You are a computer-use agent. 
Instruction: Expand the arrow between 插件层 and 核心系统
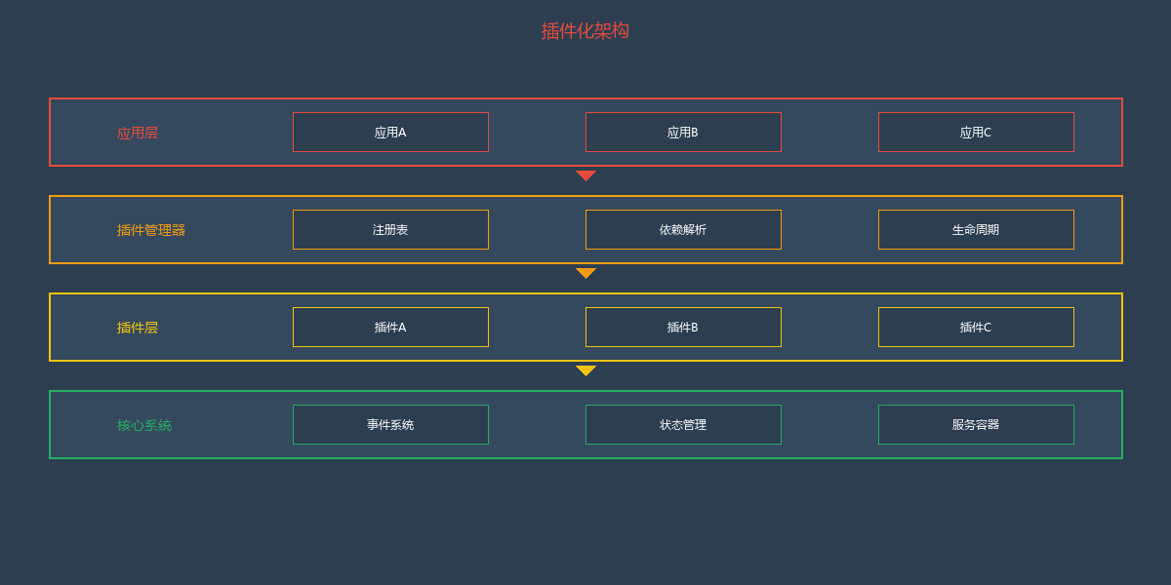pyautogui.click(x=585, y=370)
